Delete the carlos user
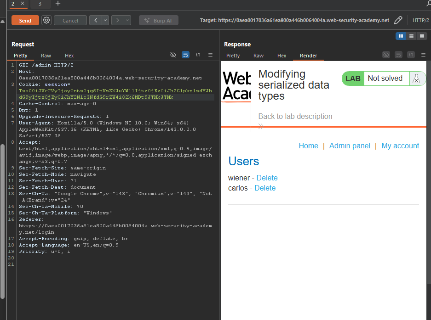Image resolution: width=431 pixels, height=320 pixels. (265, 188)
